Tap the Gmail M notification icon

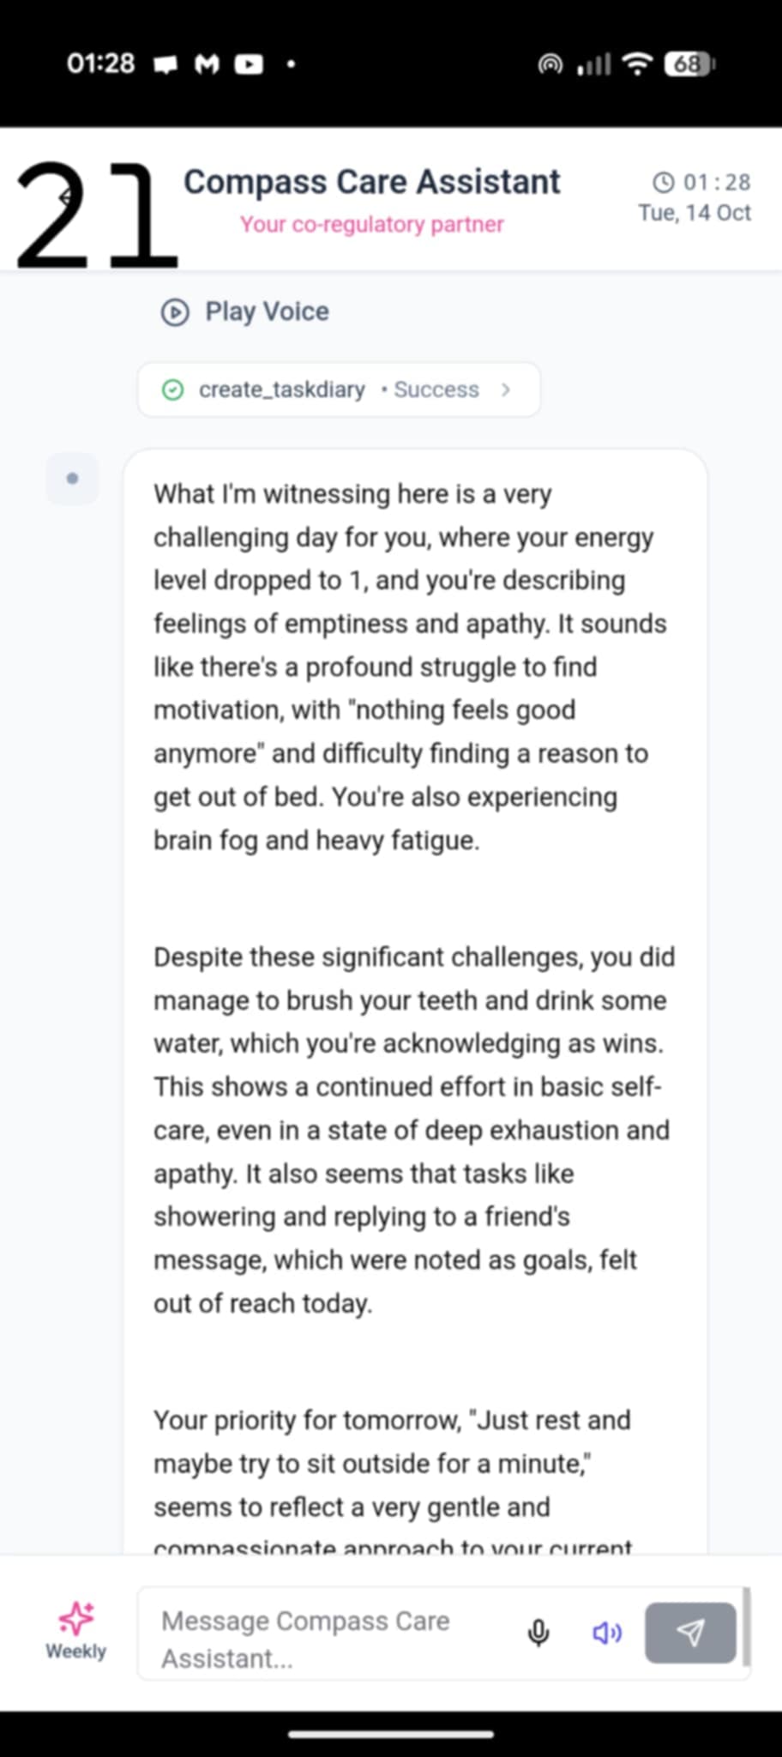(x=207, y=64)
